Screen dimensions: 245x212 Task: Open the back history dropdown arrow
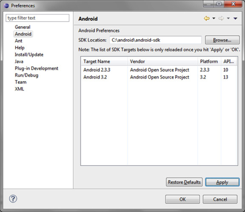(214, 18)
